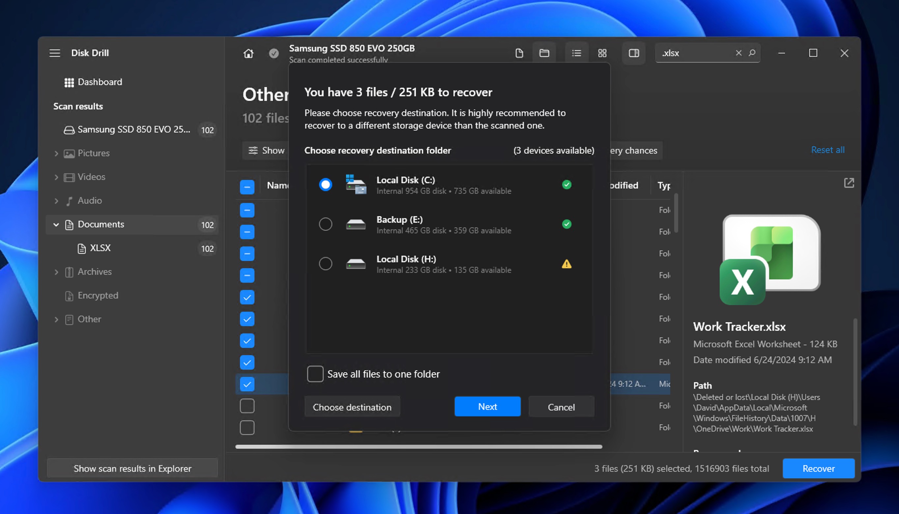Viewport: 899px width, 514px height.
Task: Click the Documents category icon
Action: (69, 225)
